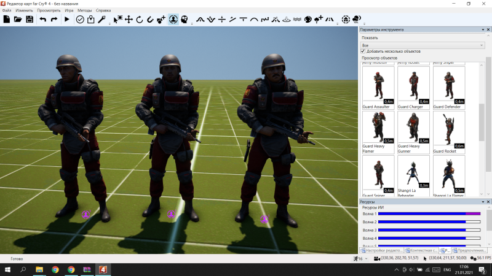Create a new map file
The width and height of the screenshot is (492, 276).
(x=7, y=20)
